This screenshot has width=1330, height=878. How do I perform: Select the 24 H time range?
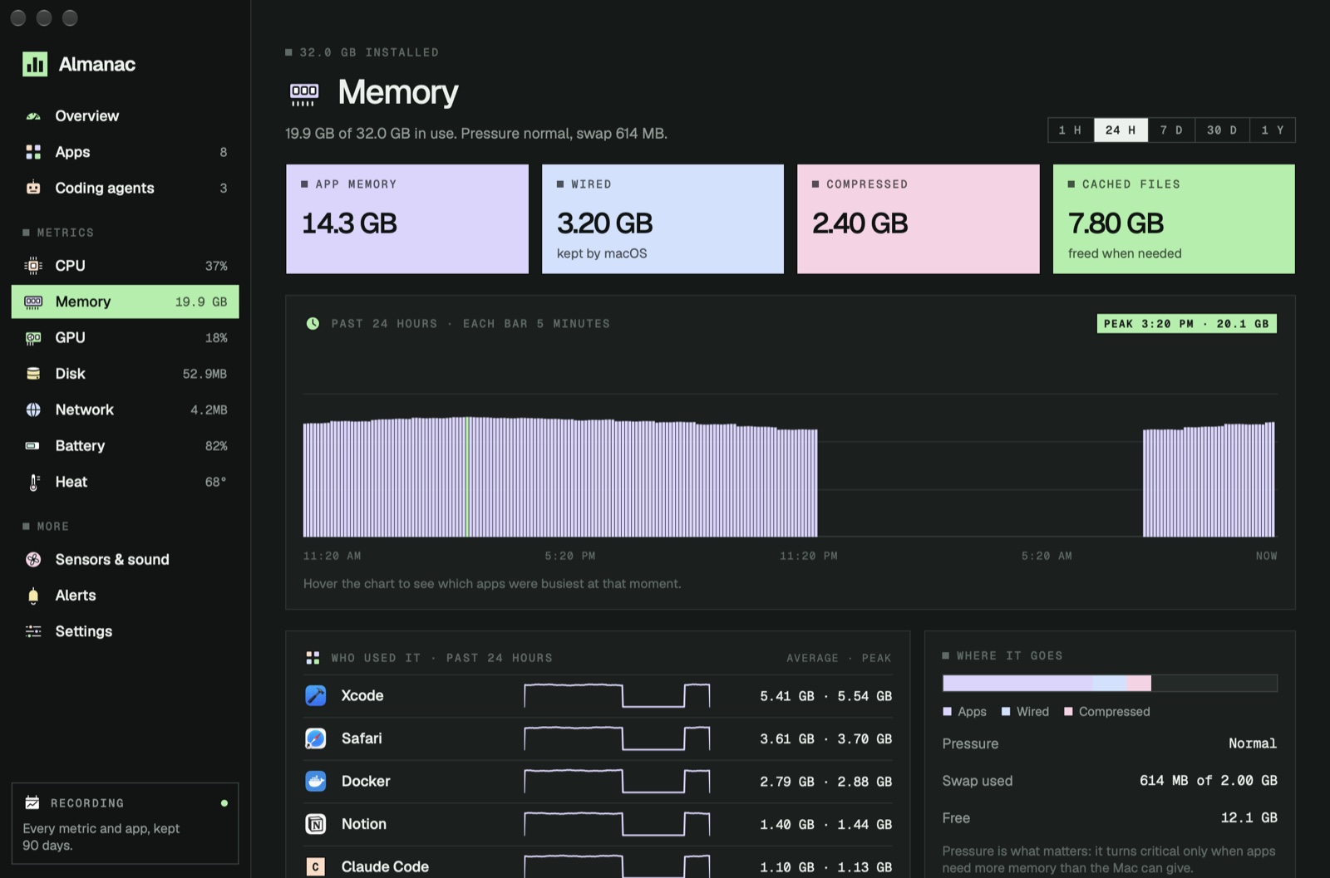pos(1121,130)
